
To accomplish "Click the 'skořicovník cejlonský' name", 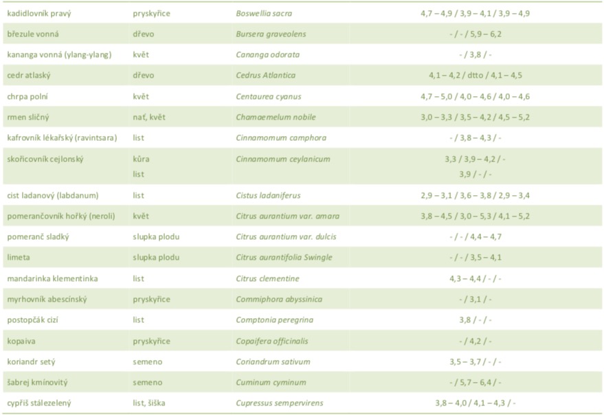I will point(45,159).
